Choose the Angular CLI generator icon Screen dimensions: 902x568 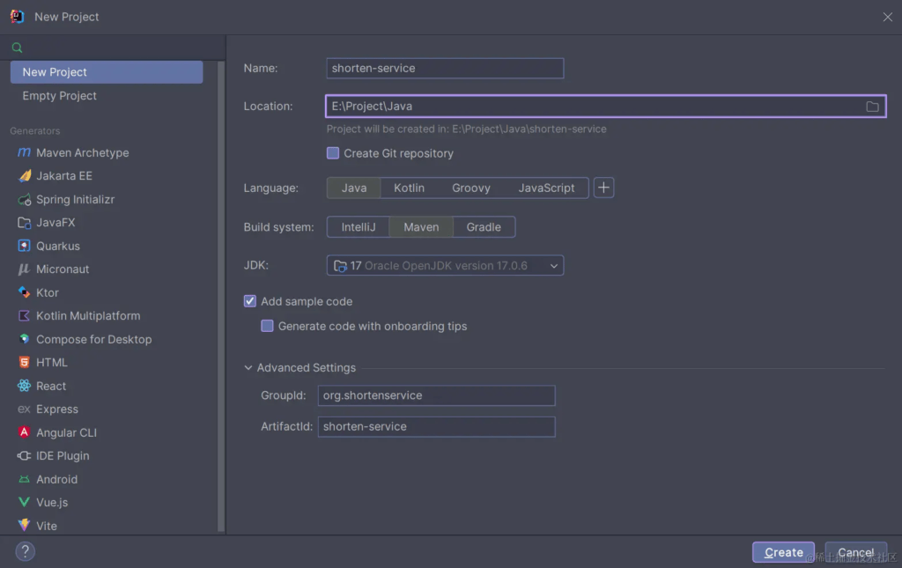(24, 433)
